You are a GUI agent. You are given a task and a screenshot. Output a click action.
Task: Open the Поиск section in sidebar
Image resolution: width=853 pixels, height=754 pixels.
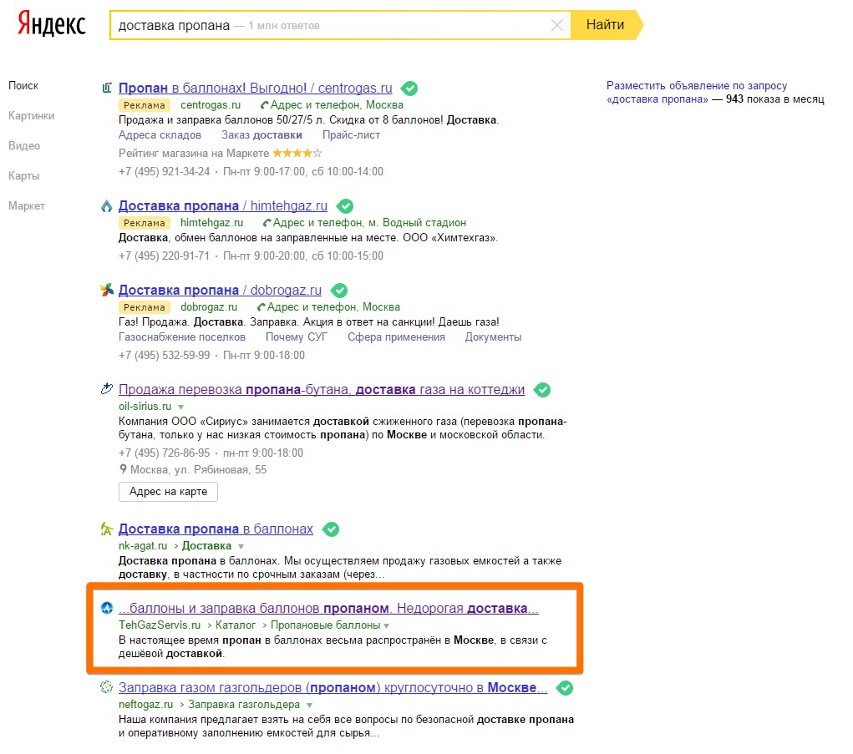pos(23,85)
